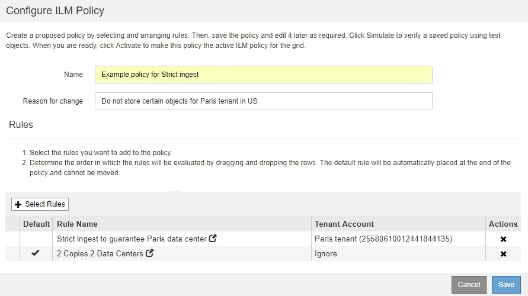The image size is (528, 296).
Task: Click the default checkmark on 2 Copies row
Action: [35, 253]
